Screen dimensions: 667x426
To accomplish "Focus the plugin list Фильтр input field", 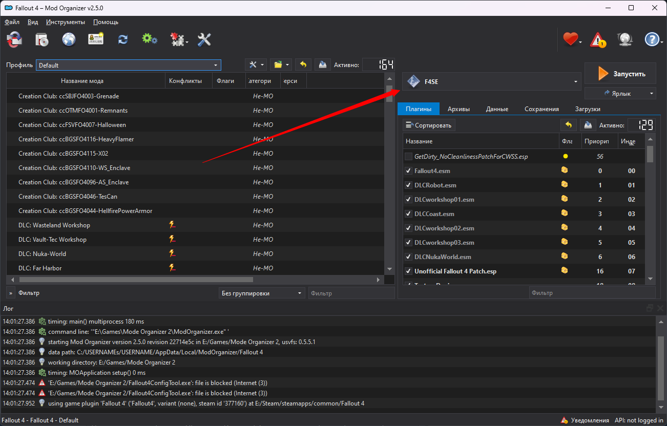I will (592, 293).
